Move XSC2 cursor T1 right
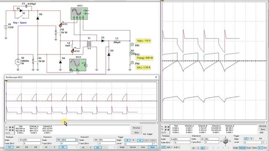This screenshot has height=151, width=269. [13, 128]
